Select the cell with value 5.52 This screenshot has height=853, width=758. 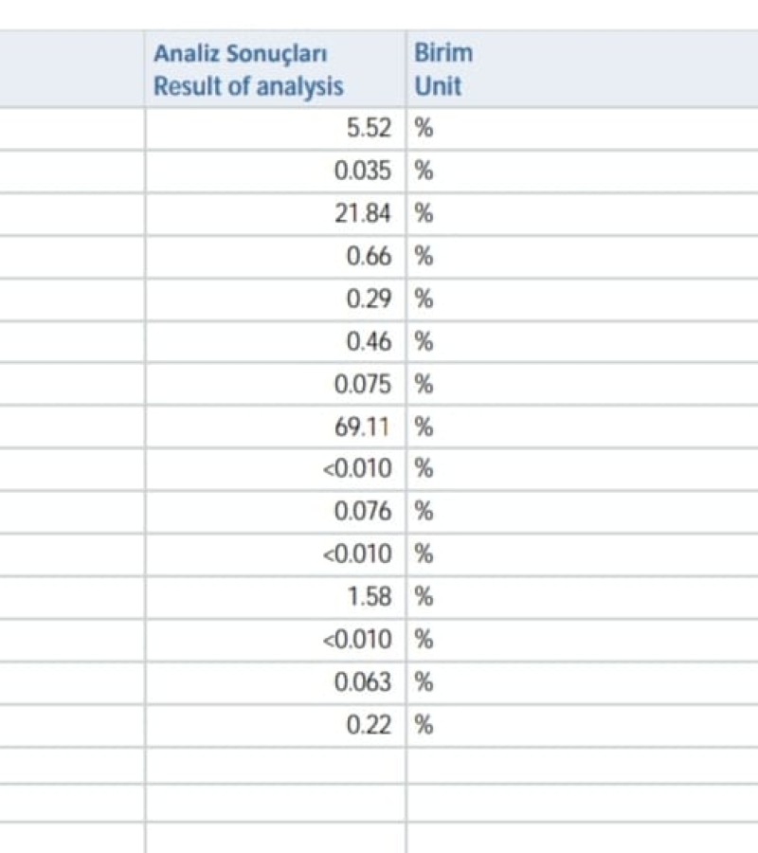(x=275, y=128)
